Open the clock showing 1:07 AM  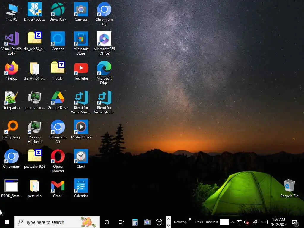point(278,222)
